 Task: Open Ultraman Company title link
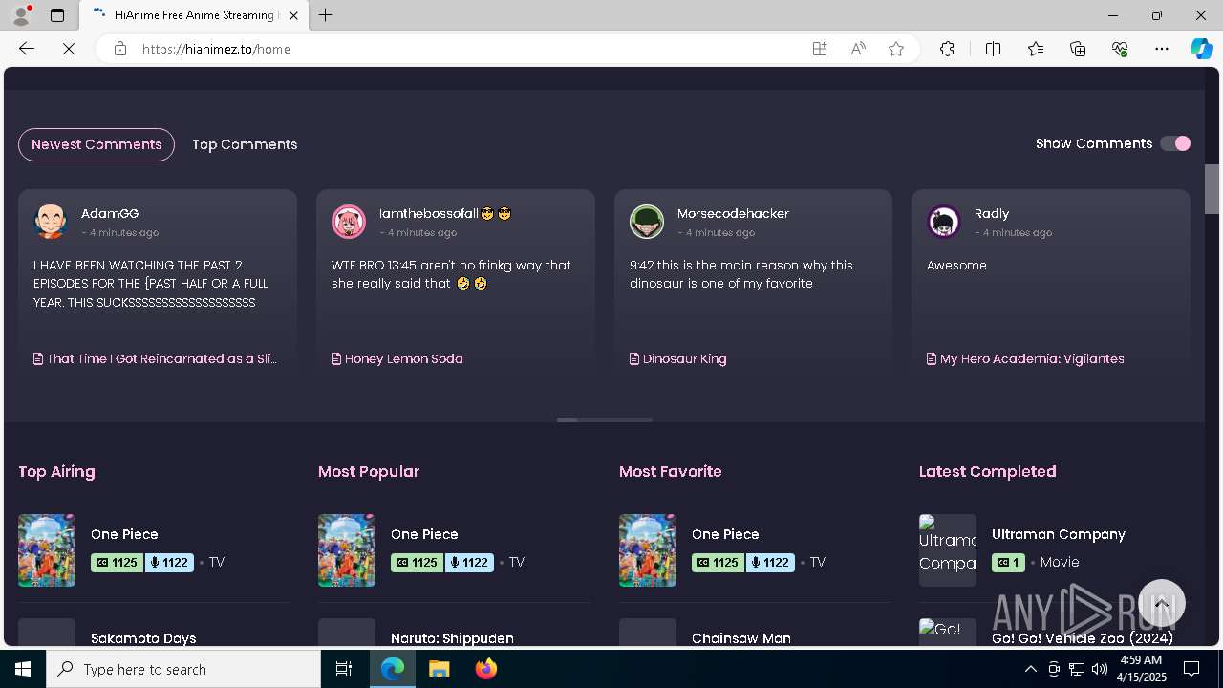tap(1059, 534)
